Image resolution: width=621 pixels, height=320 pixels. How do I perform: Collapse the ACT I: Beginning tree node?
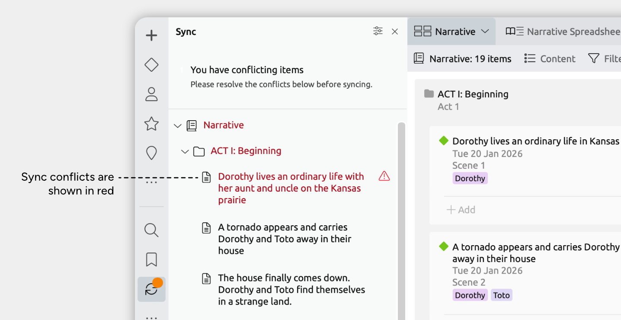[x=185, y=151]
